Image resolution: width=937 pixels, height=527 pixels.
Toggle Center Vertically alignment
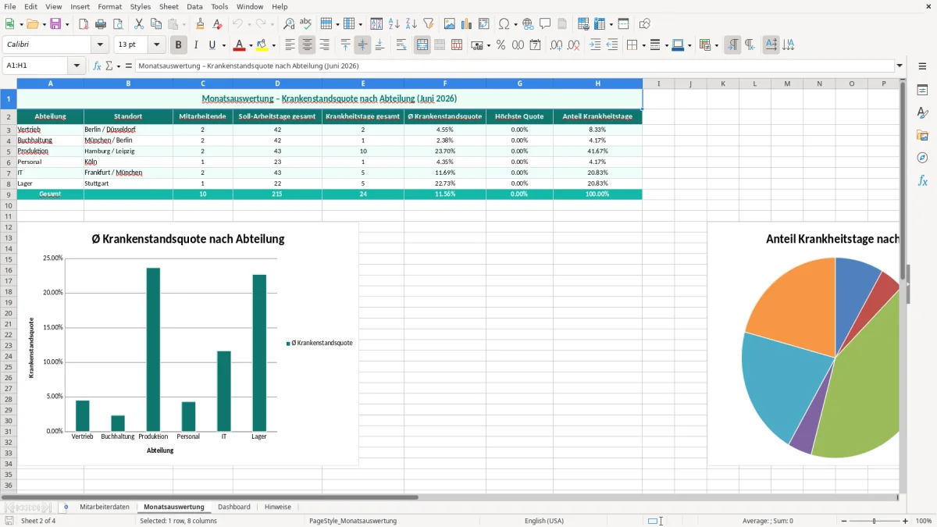(362, 45)
